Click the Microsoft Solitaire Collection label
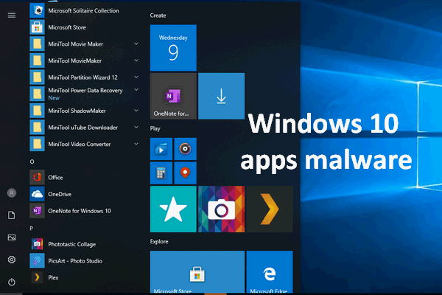The width and height of the screenshot is (442, 295). pyautogui.click(x=83, y=11)
